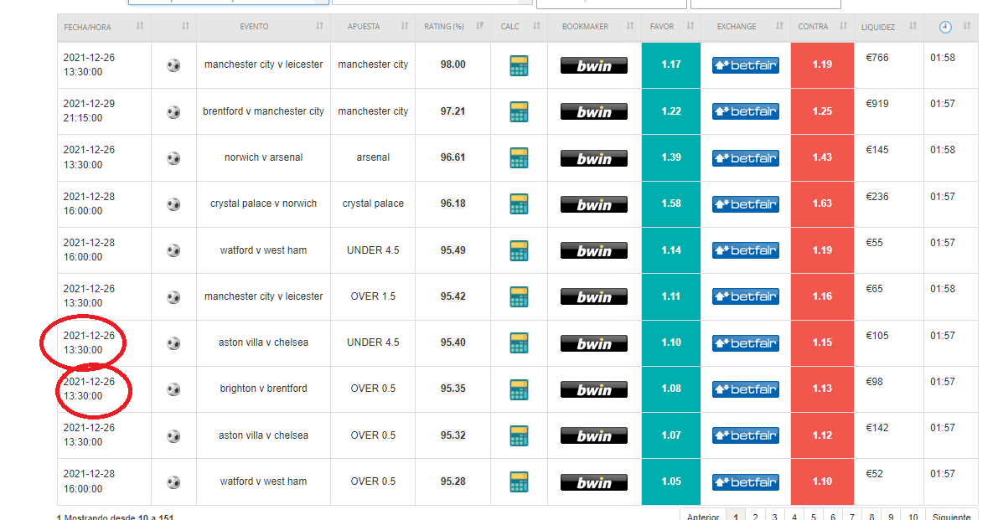Click betfair logo in manchester city v leicester OVER 1.5 row
The width and height of the screenshot is (998, 520).
745,297
